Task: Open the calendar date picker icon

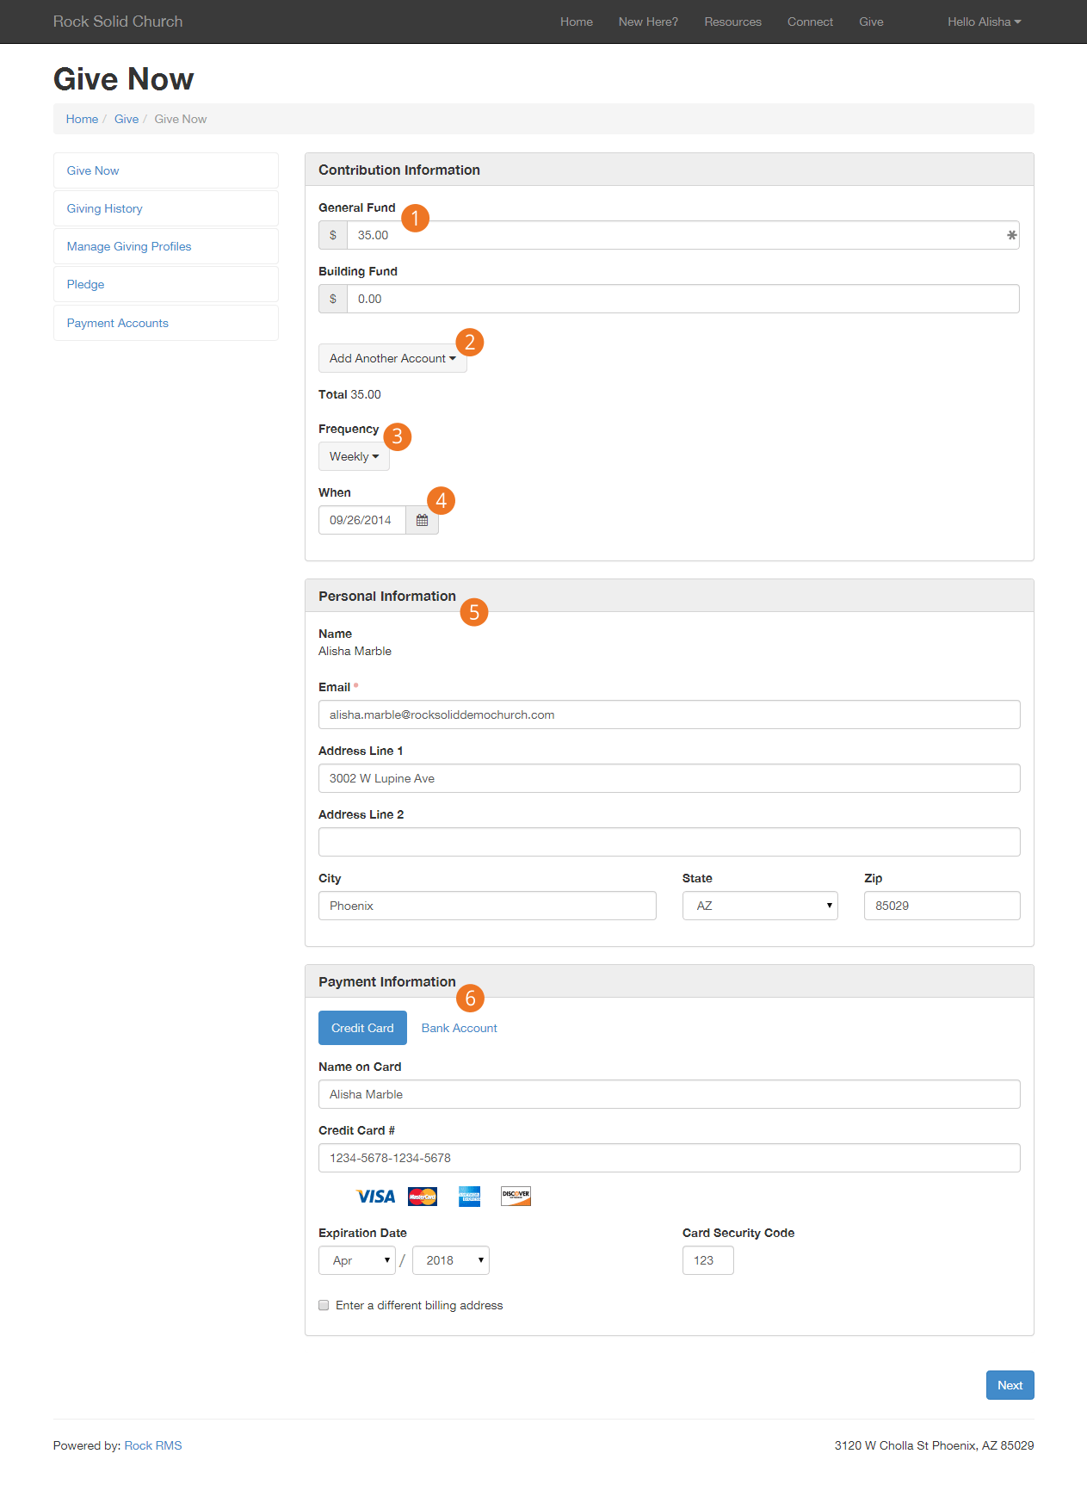Action: point(422,520)
